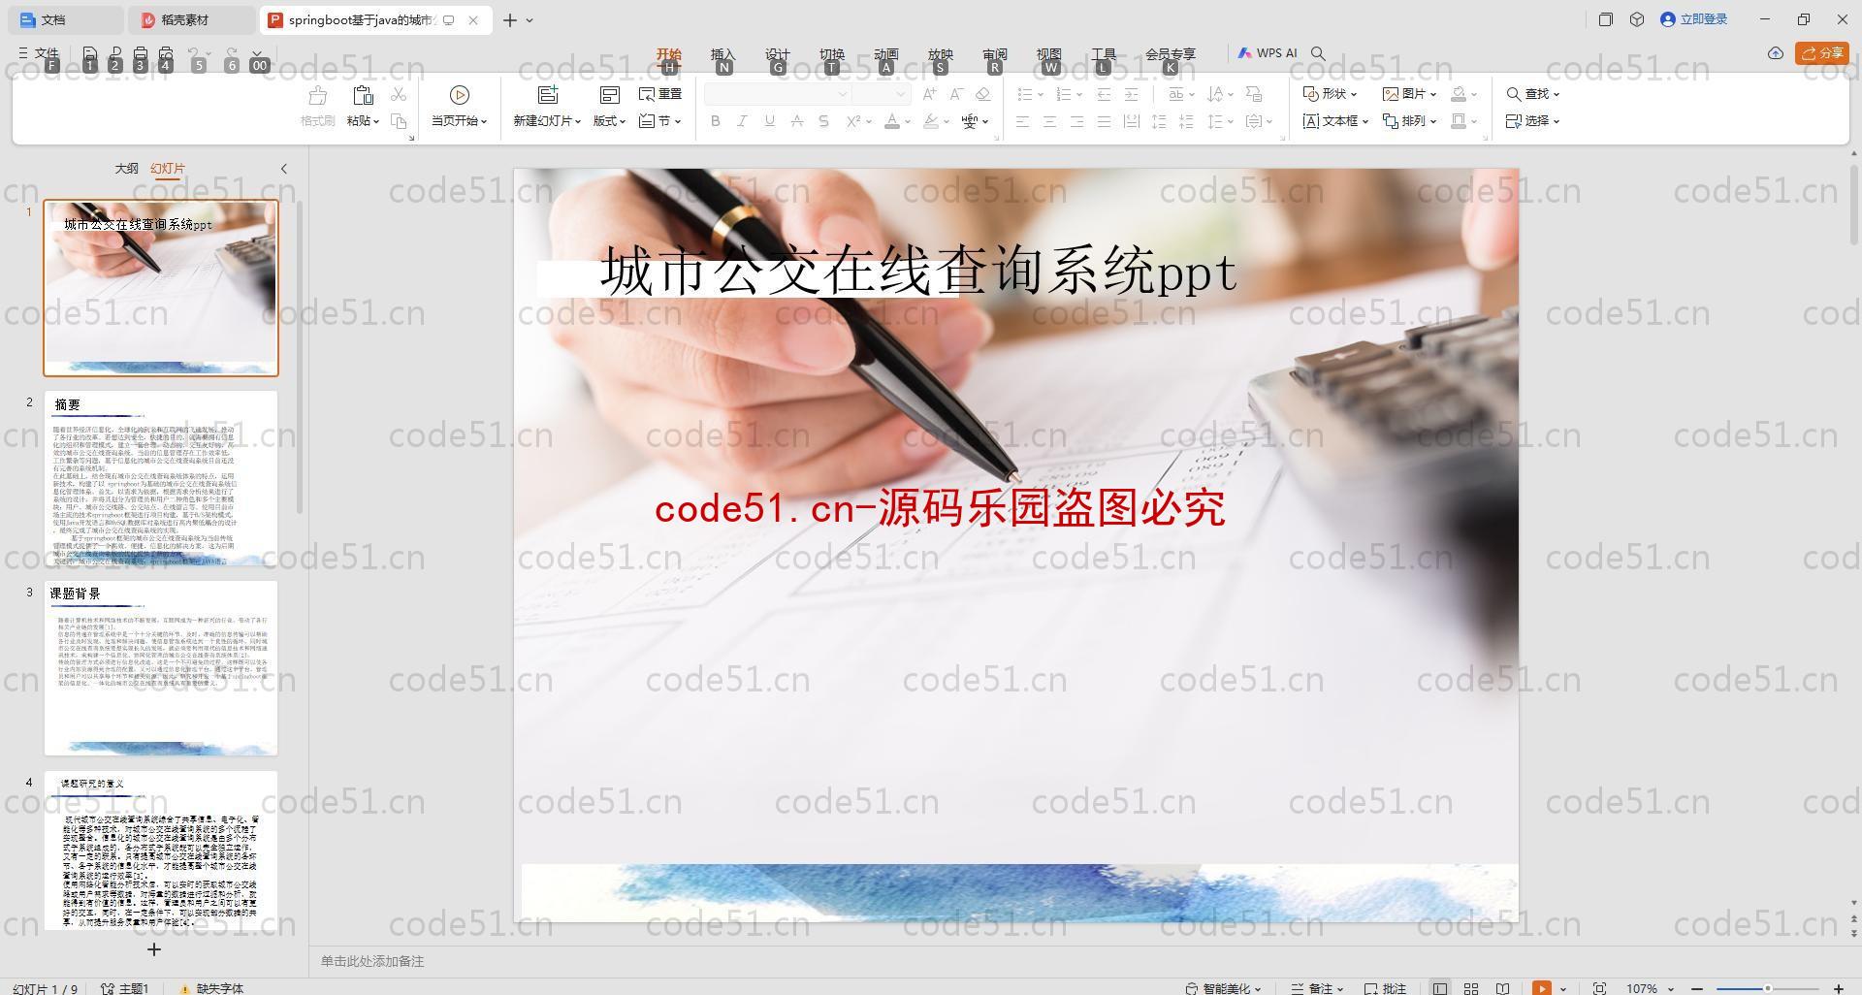This screenshot has height=995, width=1862.
Task: Click the increase paragraph spacing icon
Action: (1159, 121)
